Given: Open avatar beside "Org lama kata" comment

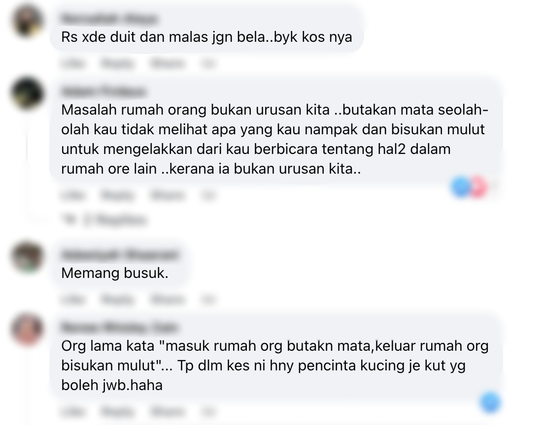Looking at the screenshot, I should (28, 330).
